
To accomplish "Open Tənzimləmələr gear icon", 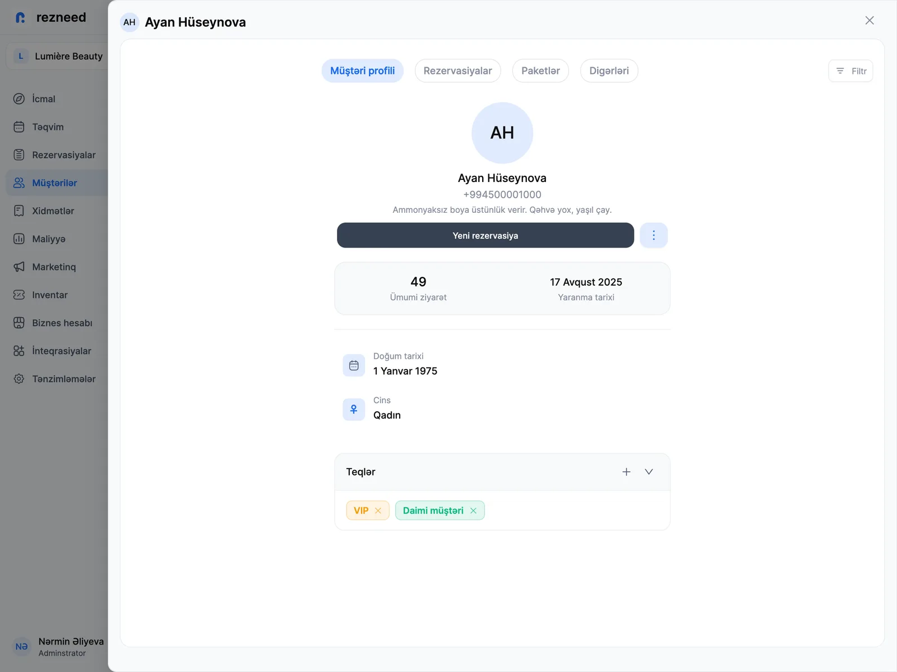I will [x=19, y=379].
